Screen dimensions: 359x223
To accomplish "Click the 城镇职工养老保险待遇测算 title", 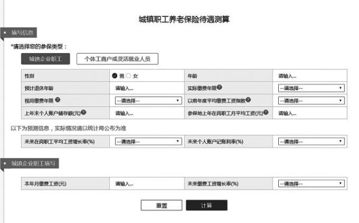I will (x=184, y=19).
